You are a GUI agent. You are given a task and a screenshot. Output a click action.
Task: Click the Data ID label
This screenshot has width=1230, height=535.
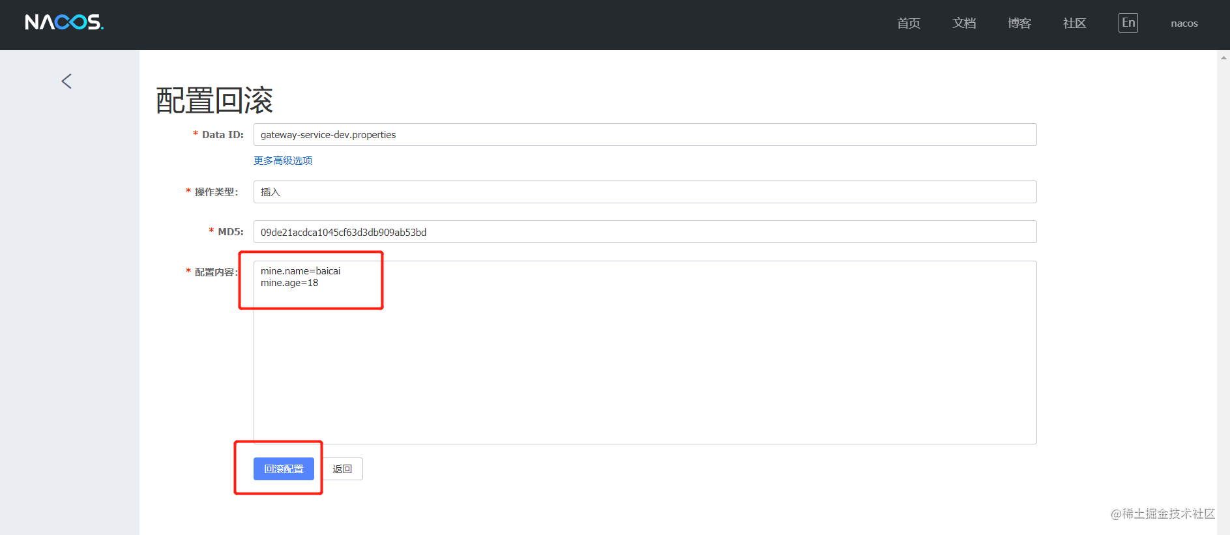point(222,135)
